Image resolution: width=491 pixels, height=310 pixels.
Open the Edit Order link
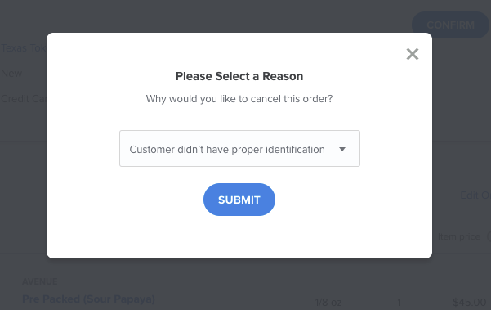click(475, 195)
